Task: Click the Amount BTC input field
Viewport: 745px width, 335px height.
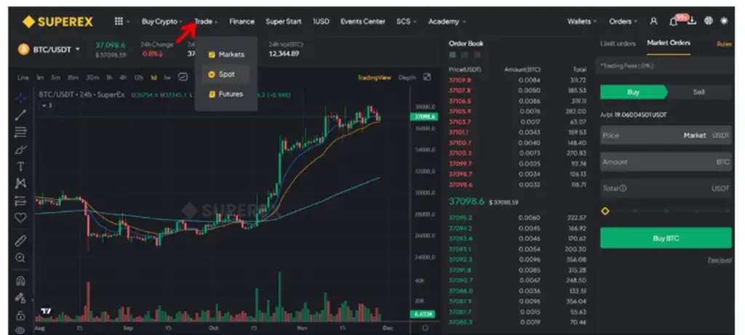Action: [x=666, y=162]
